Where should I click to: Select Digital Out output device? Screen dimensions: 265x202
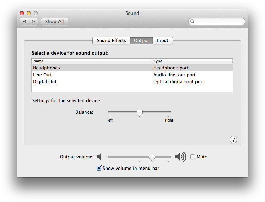point(45,81)
